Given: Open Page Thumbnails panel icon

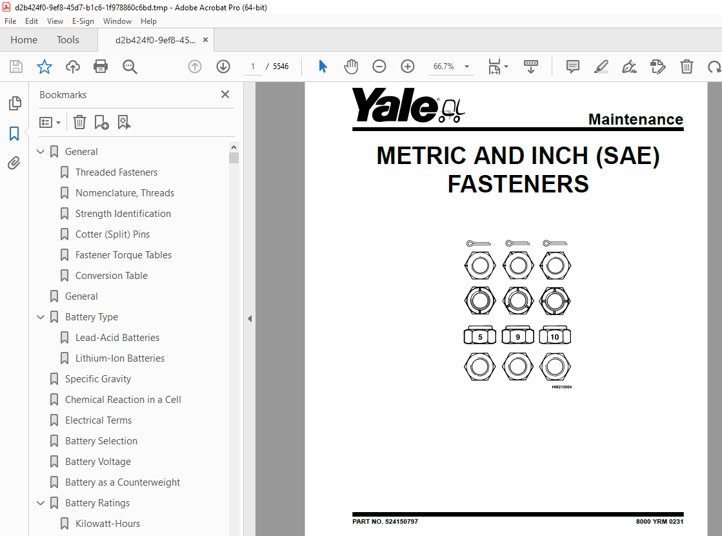Looking at the screenshot, I should click(x=15, y=103).
